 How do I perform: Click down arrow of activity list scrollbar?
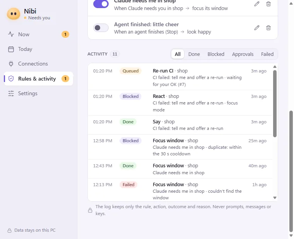tap(275, 198)
